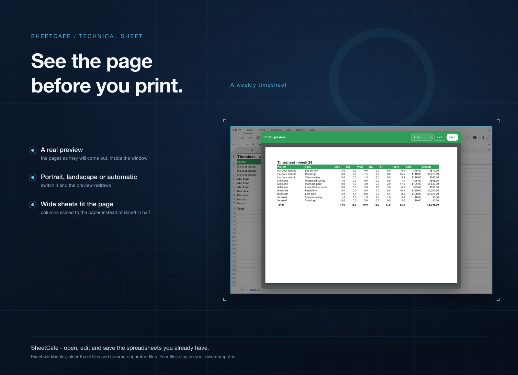Image resolution: width=518 pixels, height=375 pixels.
Task: Click 'Harbour rebuild' cell in sheet row 3
Action: coord(249,166)
